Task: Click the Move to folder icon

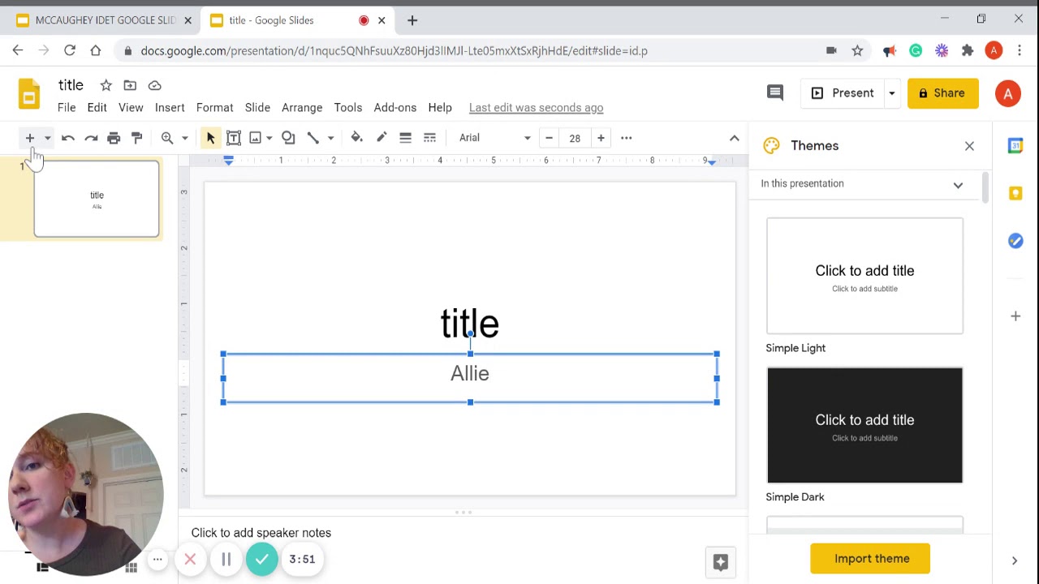Action: pos(130,85)
